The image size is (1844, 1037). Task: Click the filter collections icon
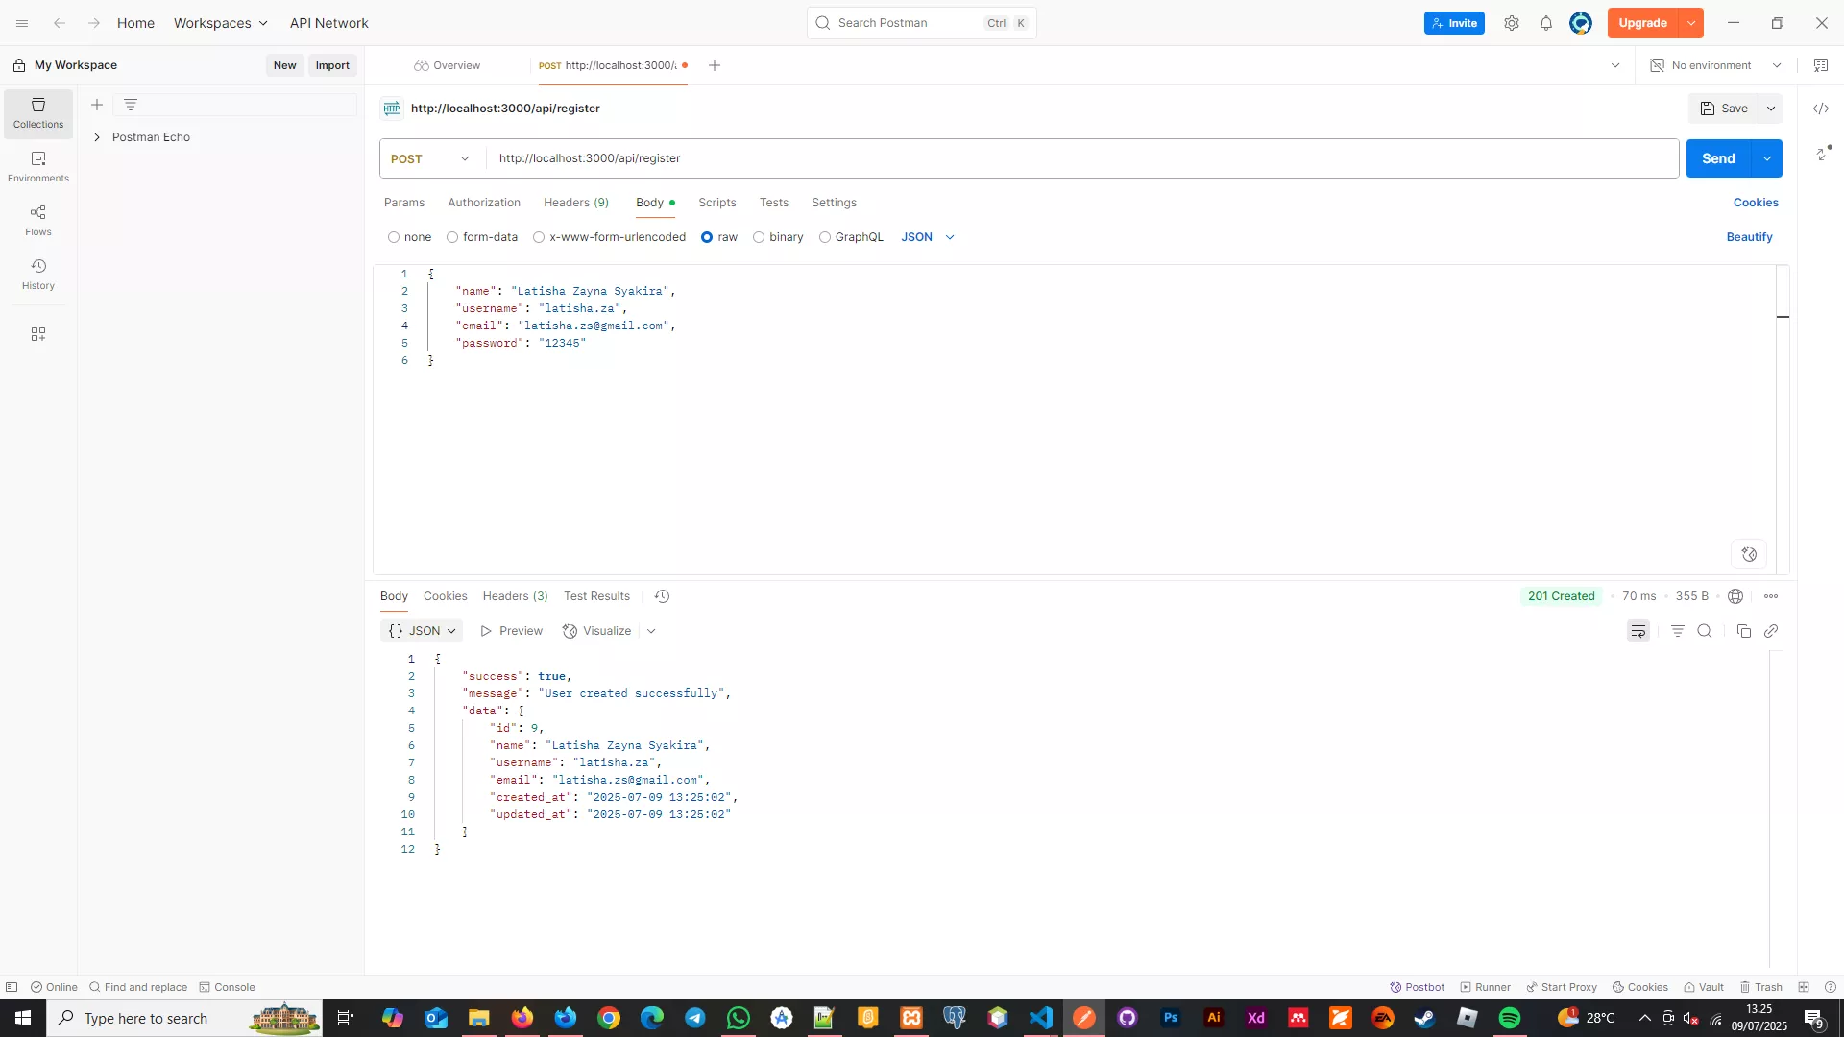[x=131, y=105]
